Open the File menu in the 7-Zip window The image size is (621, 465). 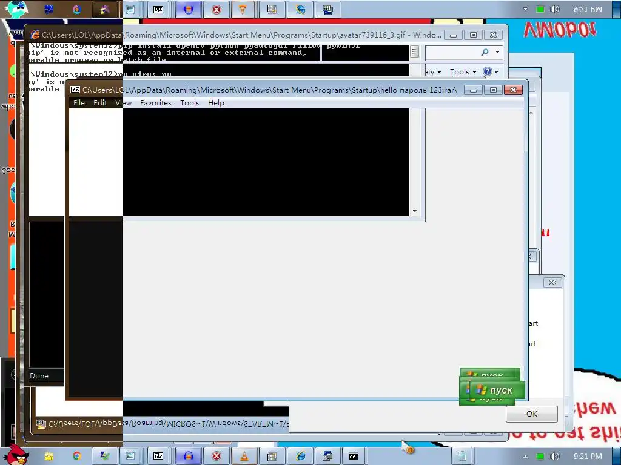79,103
